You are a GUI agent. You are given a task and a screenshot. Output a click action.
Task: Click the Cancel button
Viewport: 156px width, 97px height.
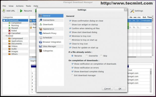[107, 89]
